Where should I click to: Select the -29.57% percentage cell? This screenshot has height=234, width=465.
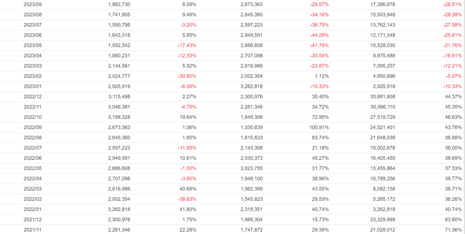(x=319, y=4)
